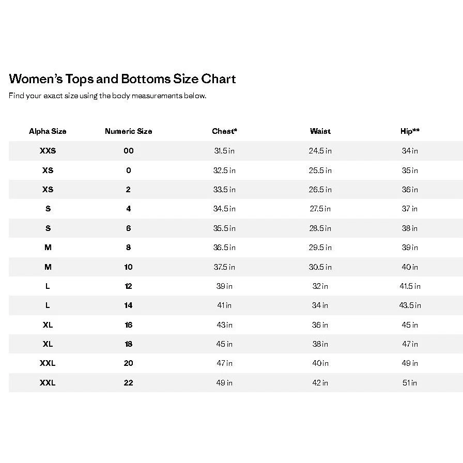Click the 37 in hip value
The image size is (463, 463).
click(410, 209)
